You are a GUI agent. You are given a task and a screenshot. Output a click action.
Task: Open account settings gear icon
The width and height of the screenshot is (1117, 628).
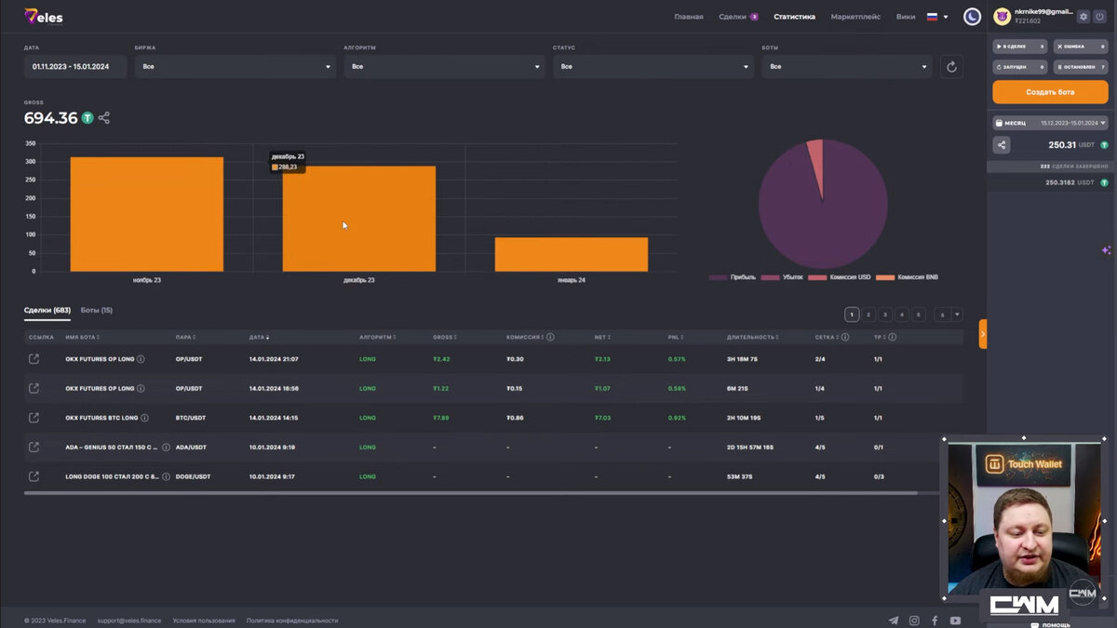point(1083,16)
